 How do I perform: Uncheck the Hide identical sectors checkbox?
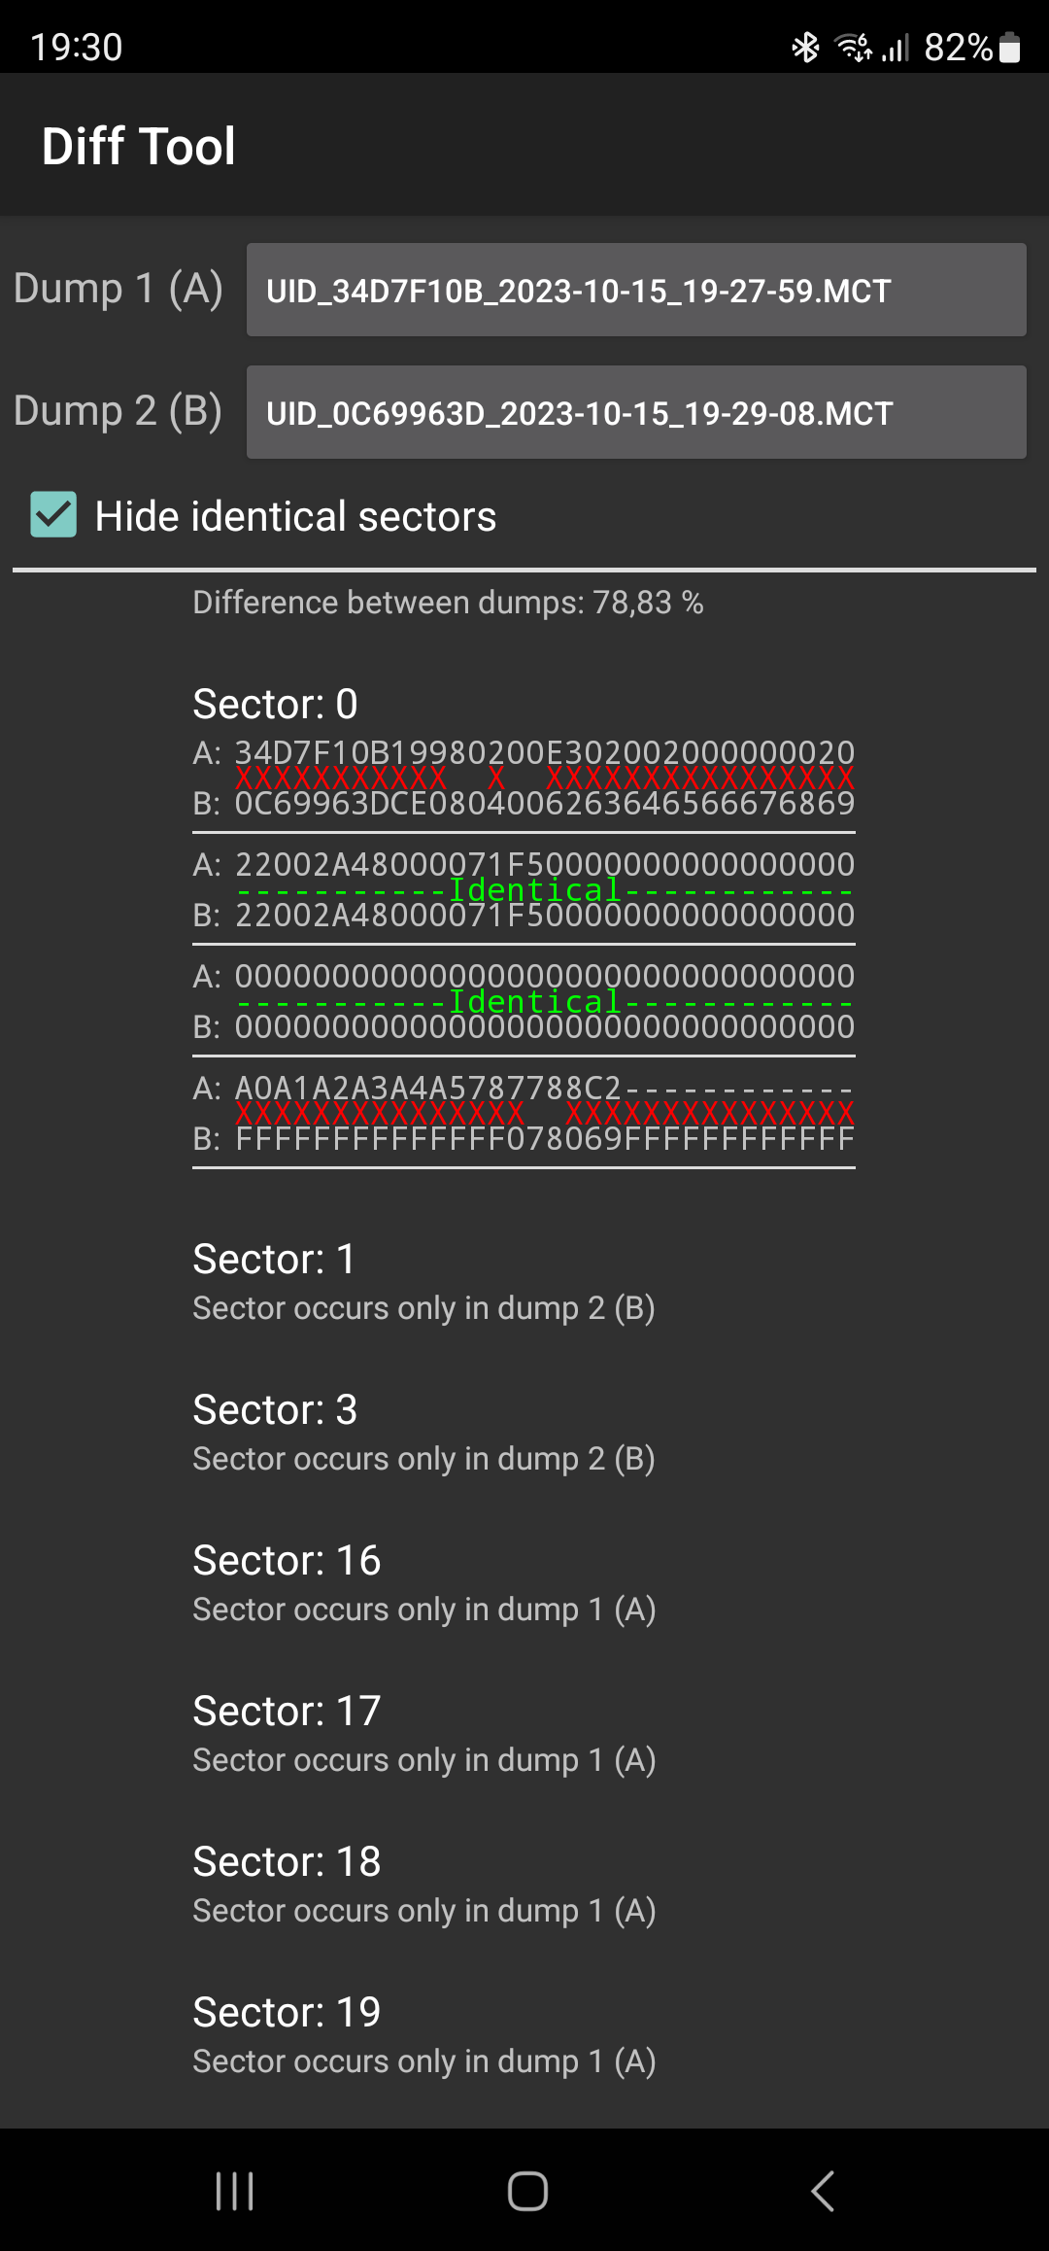pyautogui.click(x=53, y=514)
